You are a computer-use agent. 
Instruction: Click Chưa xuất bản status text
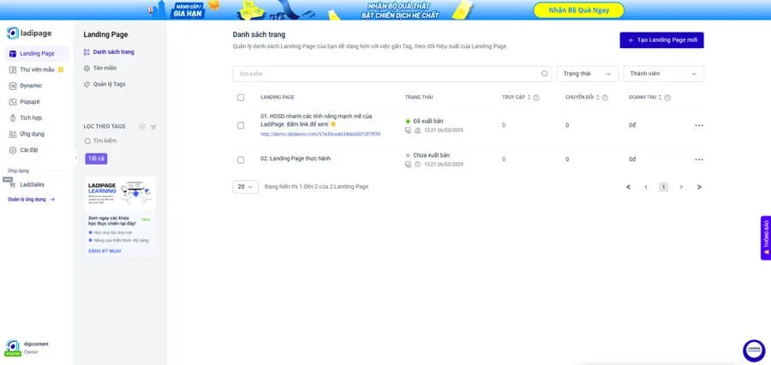431,155
